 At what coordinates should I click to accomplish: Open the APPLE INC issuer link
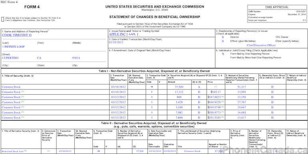(117, 34)
